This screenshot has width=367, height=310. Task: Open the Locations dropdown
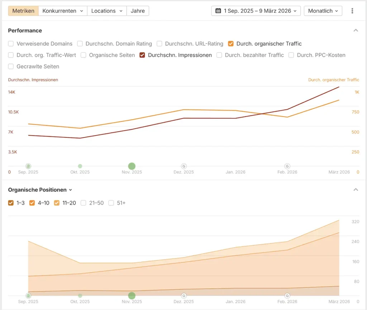tap(107, 11)
